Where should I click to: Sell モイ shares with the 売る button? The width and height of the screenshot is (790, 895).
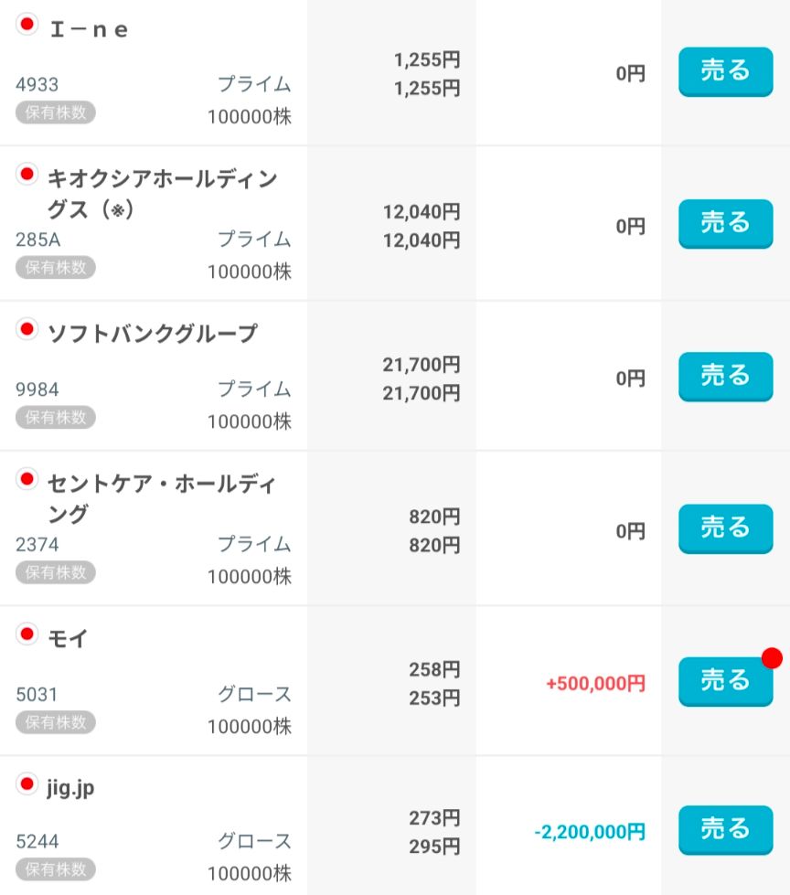[725, 681]
